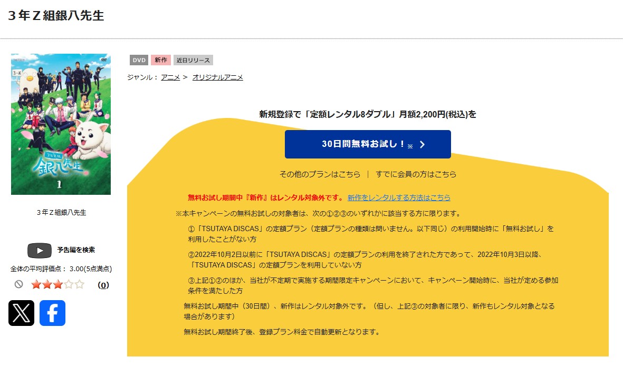Rate the title one star
623x367 pixels.
tap(36, 285)
